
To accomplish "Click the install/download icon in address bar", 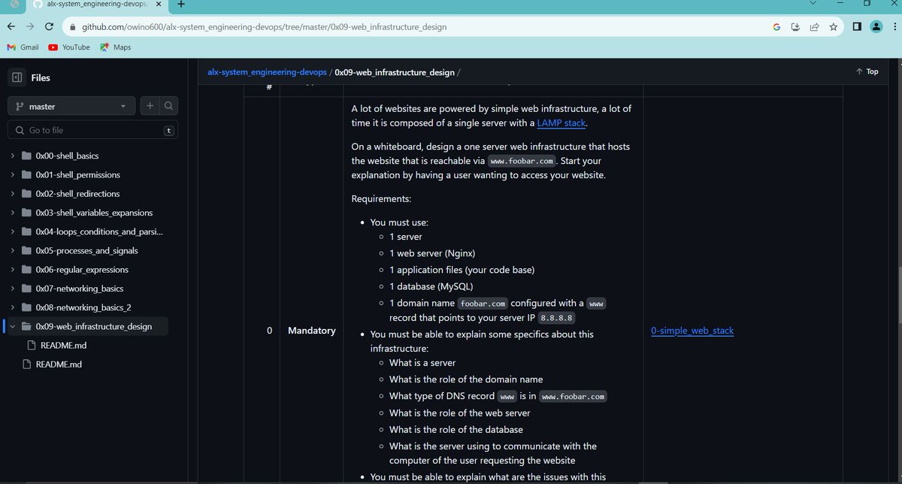I will point(795,26).
